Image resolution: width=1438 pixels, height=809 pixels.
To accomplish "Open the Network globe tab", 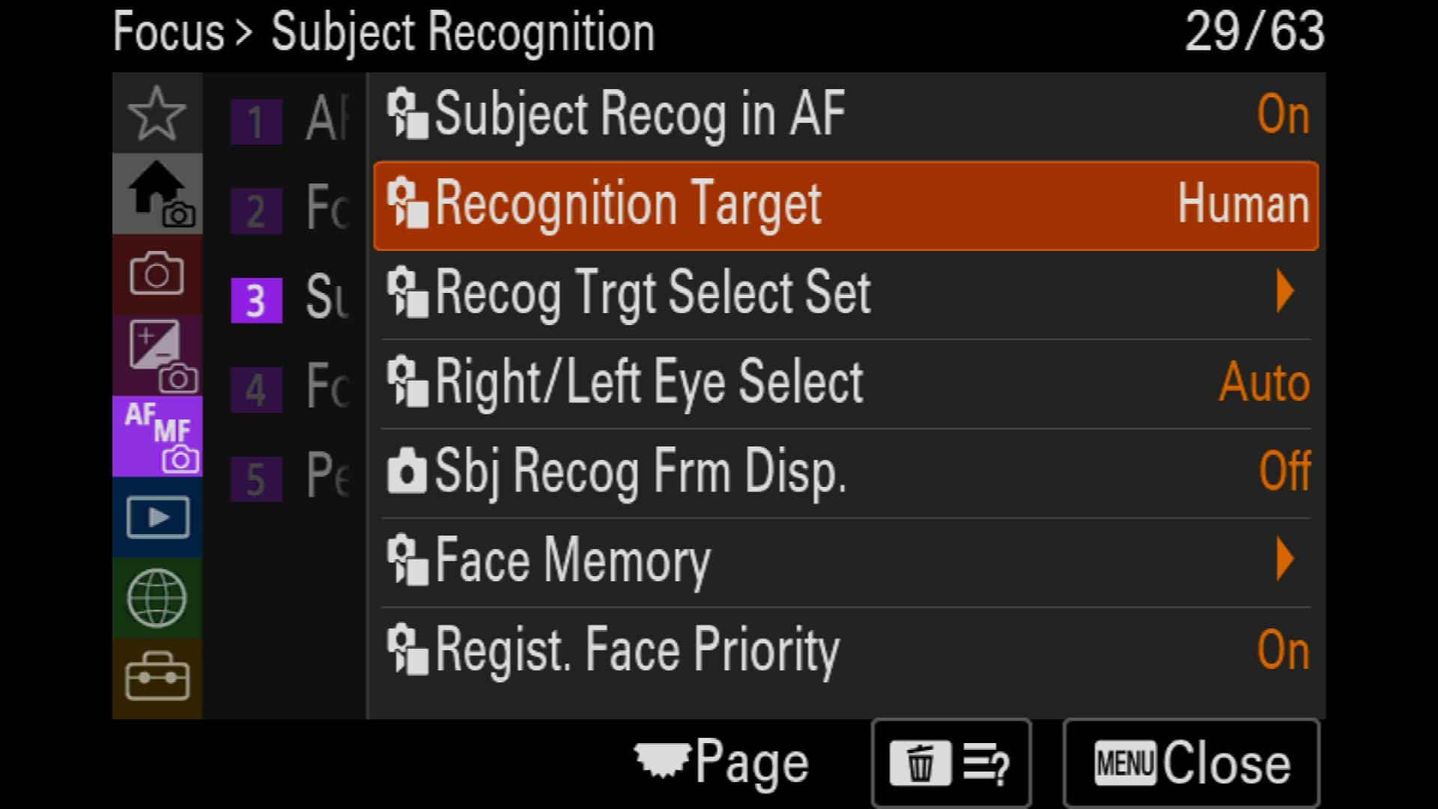I will click(x=157, y=598).
